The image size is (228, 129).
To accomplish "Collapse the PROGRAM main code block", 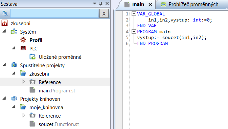I will tap(134, 32).
